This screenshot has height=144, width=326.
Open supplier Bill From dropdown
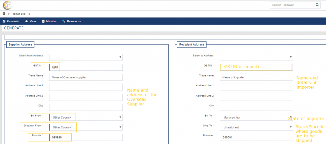[86, 117]
